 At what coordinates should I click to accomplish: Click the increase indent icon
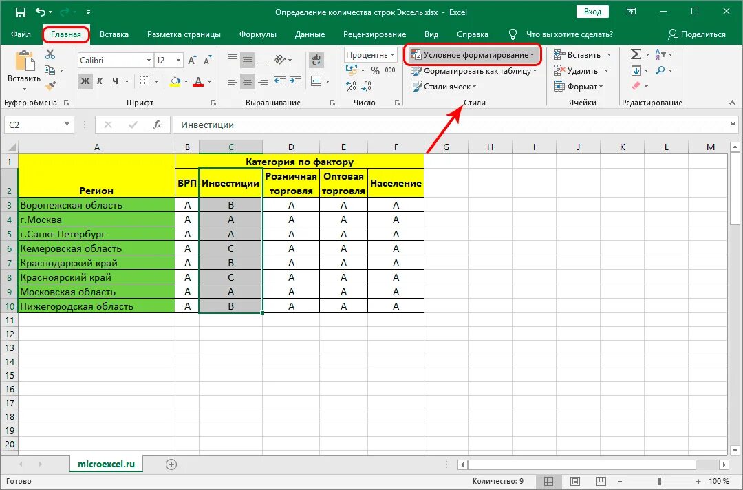tap(295, 81)
